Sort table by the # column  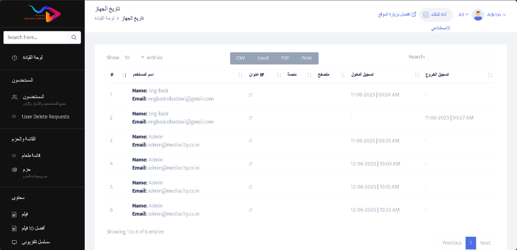[118, 75]
